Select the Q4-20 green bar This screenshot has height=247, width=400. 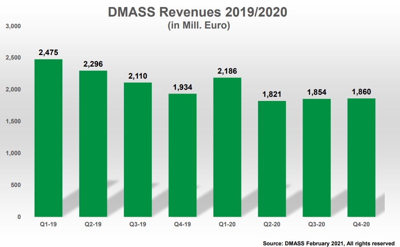point(361,157)
